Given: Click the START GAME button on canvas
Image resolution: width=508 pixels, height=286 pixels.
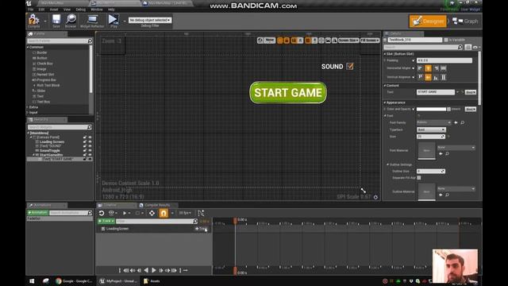Looking at the screenshot, I should (x=288, y=93).
